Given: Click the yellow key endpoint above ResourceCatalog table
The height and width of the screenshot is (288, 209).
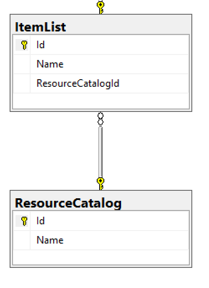Looking at the screenshot, I should 101,184.
